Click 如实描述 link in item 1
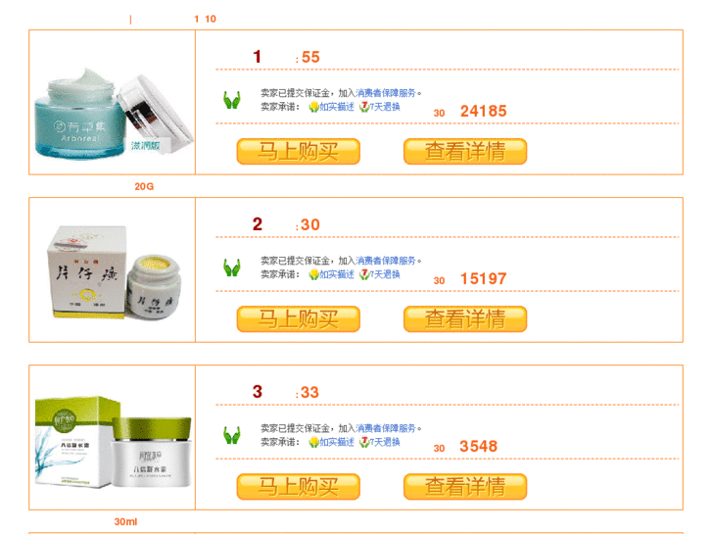This screenshot has width=712, height=534. (x=337, y=107)
